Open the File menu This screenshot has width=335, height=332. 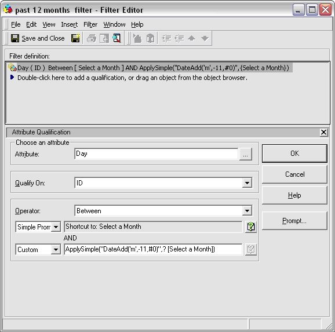(x=16, y=24)
